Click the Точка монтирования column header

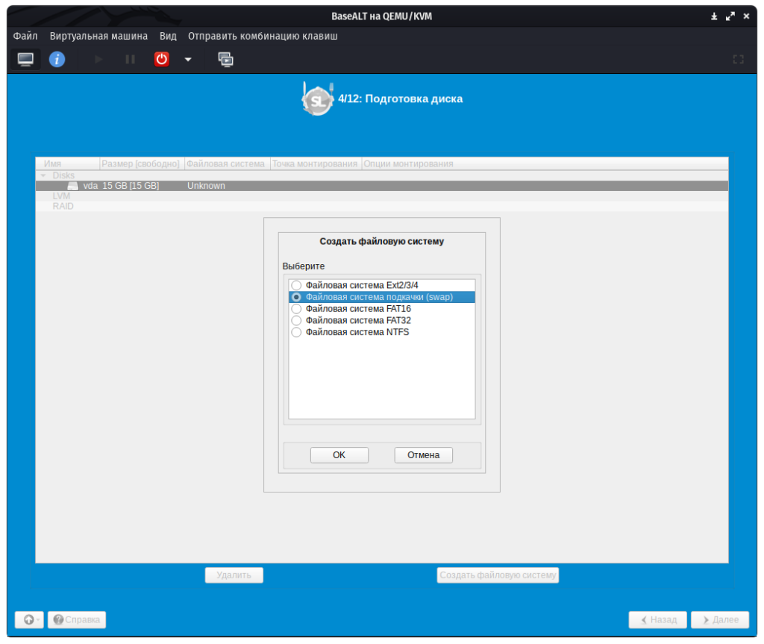point(314,163)
